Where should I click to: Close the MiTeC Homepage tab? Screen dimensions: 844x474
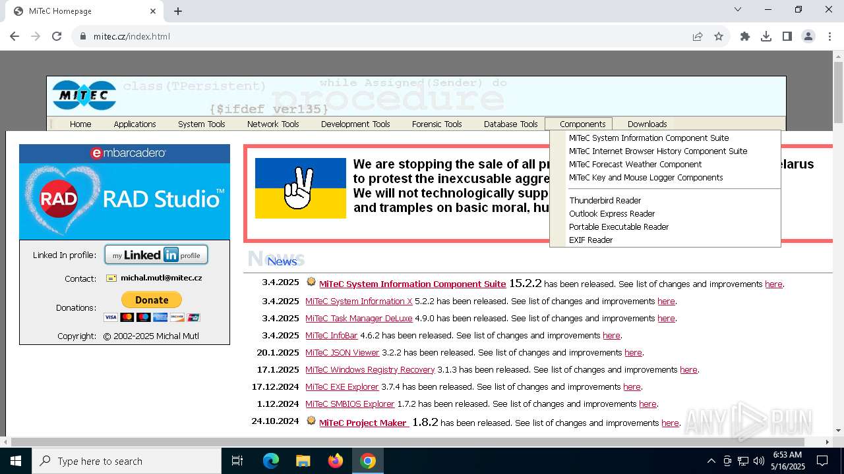point(153,11)
